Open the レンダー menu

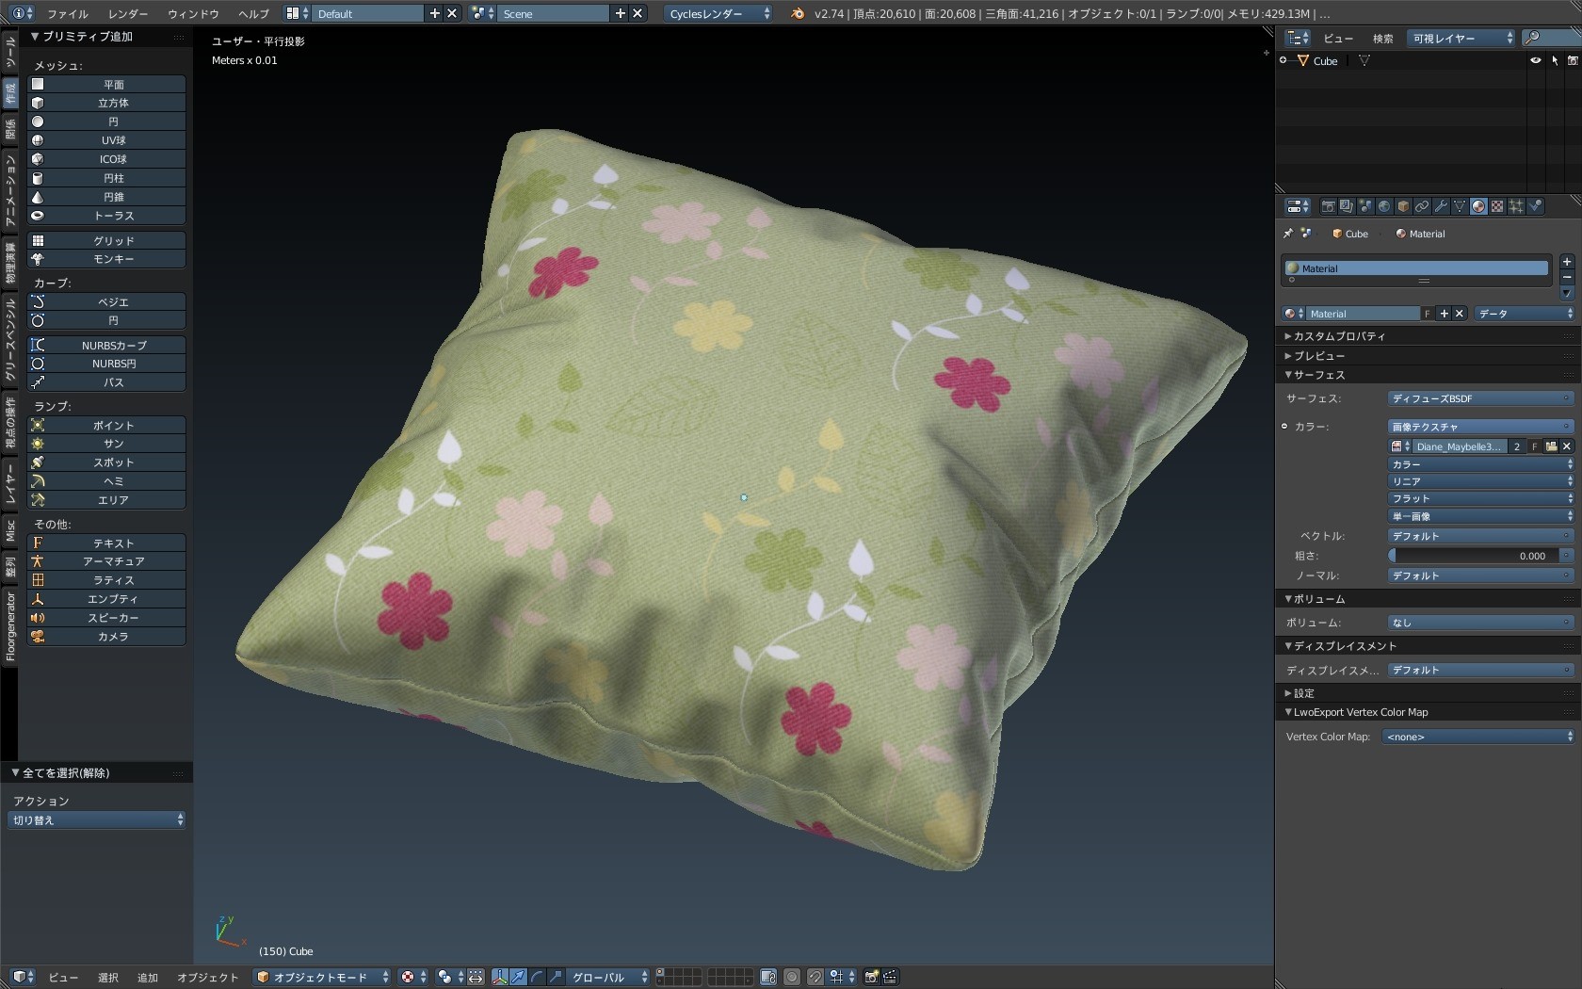tap(127, 13)
